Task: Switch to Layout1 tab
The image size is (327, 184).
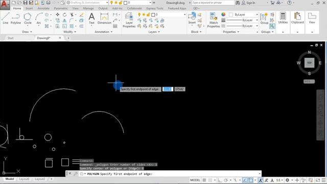Action: [x=24, y=179]
